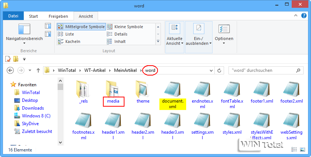The image size is (311, 157).
Task: Choose Mittelgroße Symbole layout
Action: point(81,27)
